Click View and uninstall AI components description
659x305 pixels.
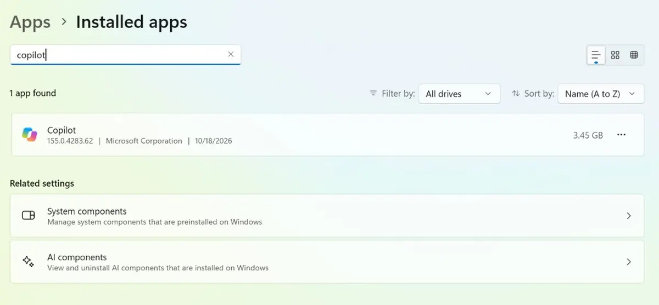coord(158,268)
